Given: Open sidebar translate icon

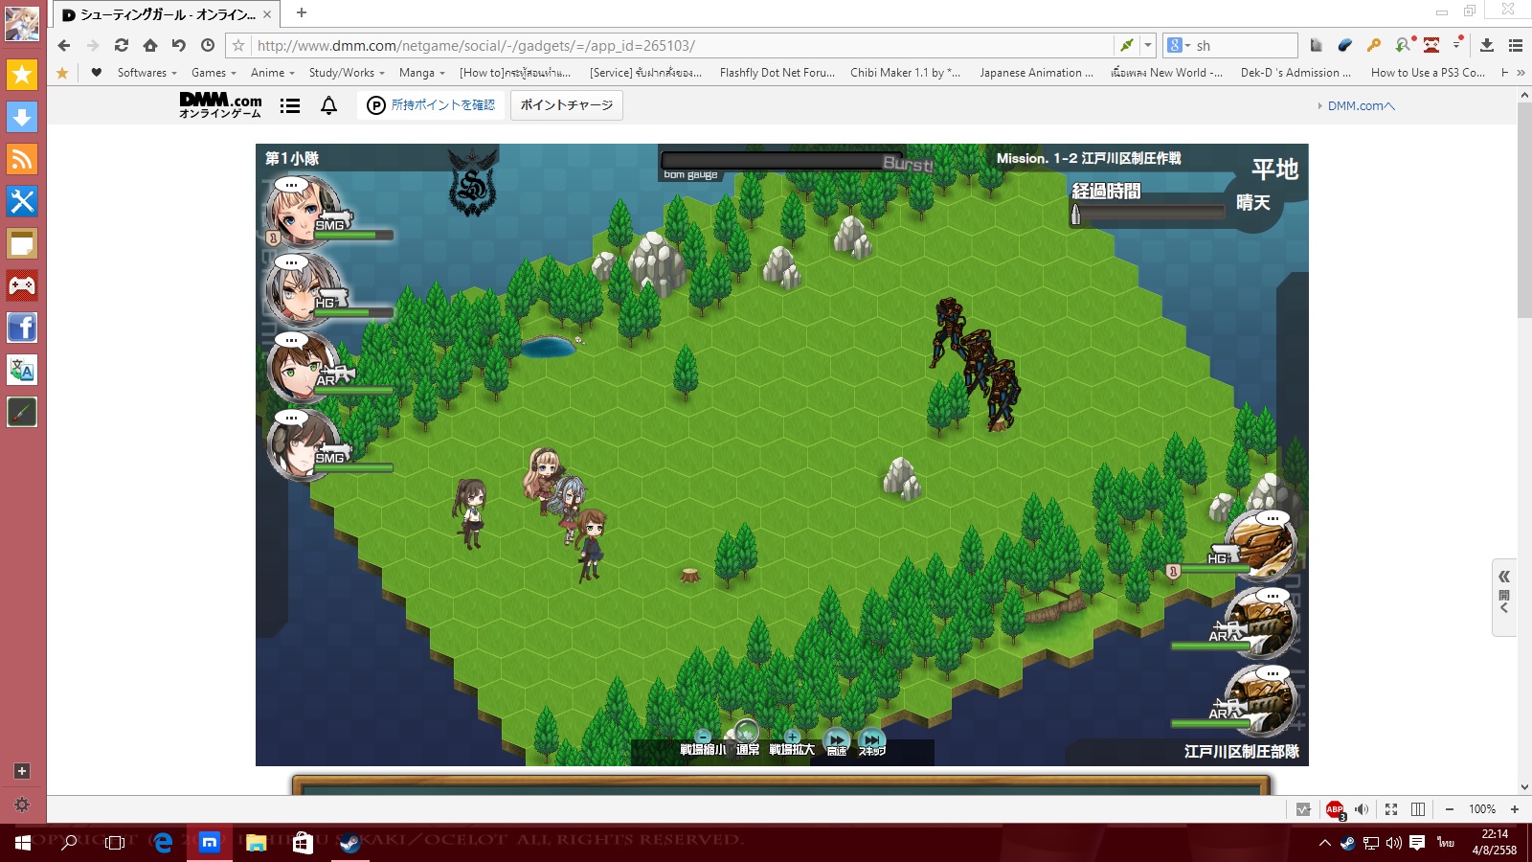Looking at the screenshot, I should coord(22,370).
